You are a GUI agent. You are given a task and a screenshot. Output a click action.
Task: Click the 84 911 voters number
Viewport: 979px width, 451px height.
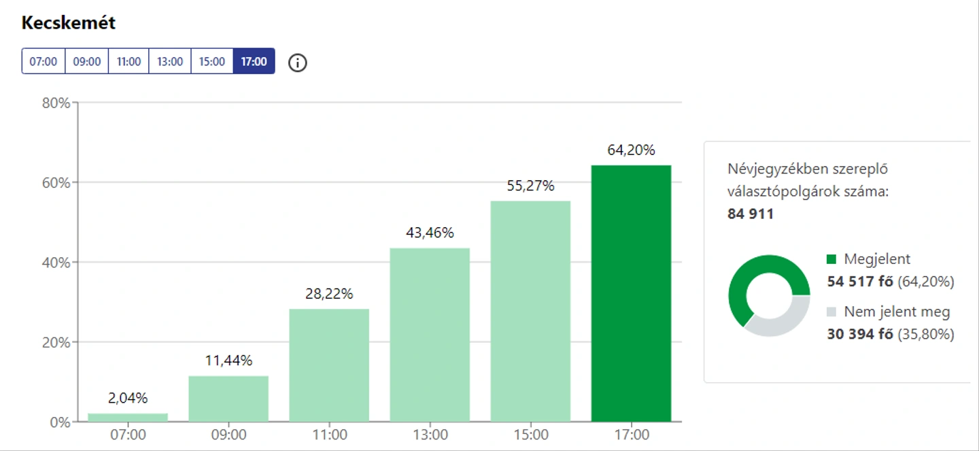pos(751,215)
